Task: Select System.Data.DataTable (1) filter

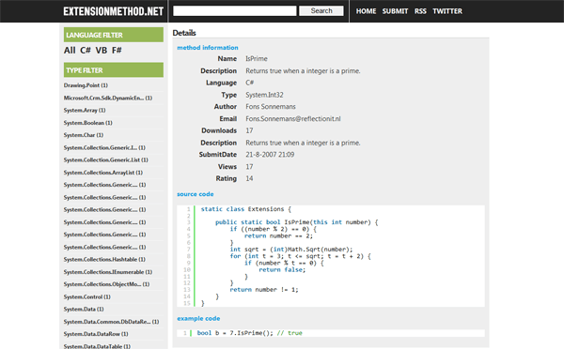Action: click(x=97, y=346)
